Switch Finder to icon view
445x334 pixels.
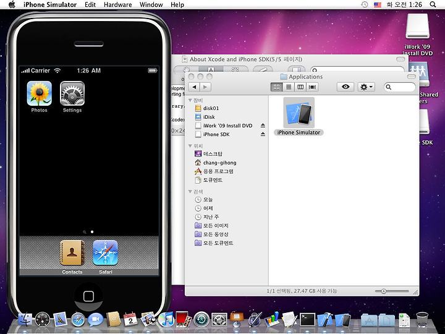pos(276,87)
